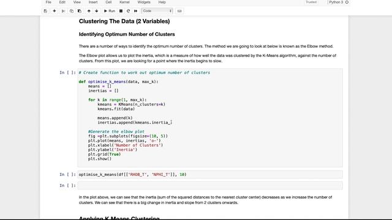
Task: Open the Widgets menu
Action: coord(144,2)
